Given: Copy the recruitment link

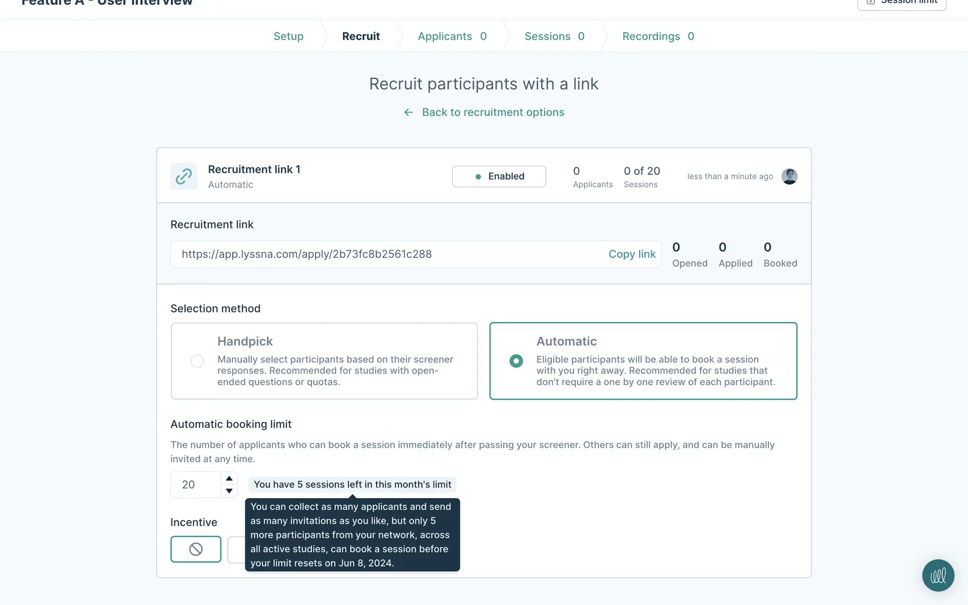Looking at the screenshot, I should (632, 254).
